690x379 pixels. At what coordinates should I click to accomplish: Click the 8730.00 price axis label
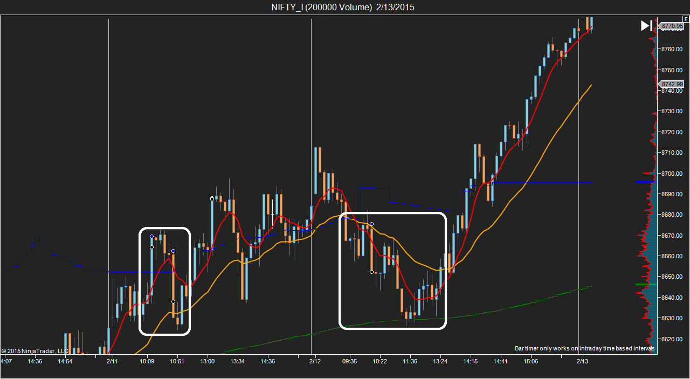point(672,112)
